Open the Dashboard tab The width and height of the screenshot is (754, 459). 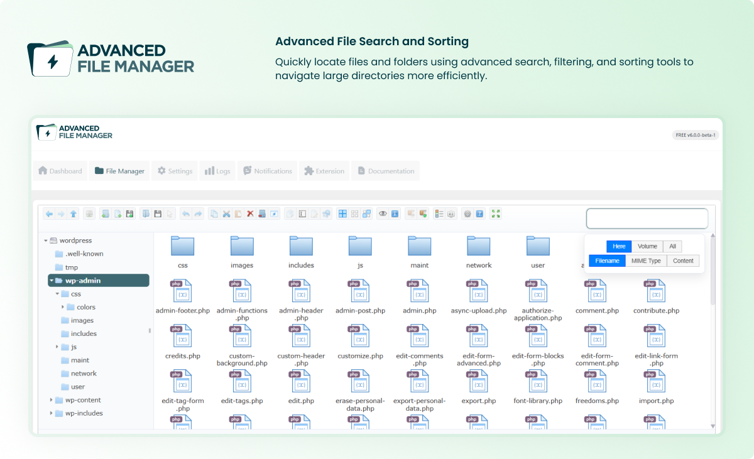tap(60, 171)
